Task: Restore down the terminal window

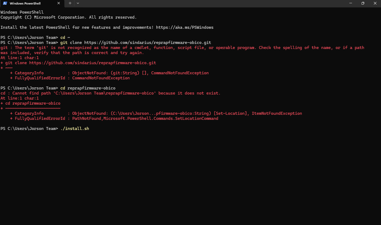Action: (363, 3)
